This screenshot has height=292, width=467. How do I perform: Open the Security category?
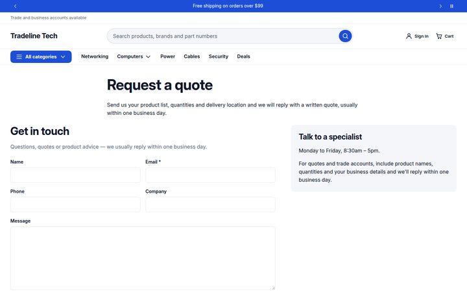click(219, 56)
